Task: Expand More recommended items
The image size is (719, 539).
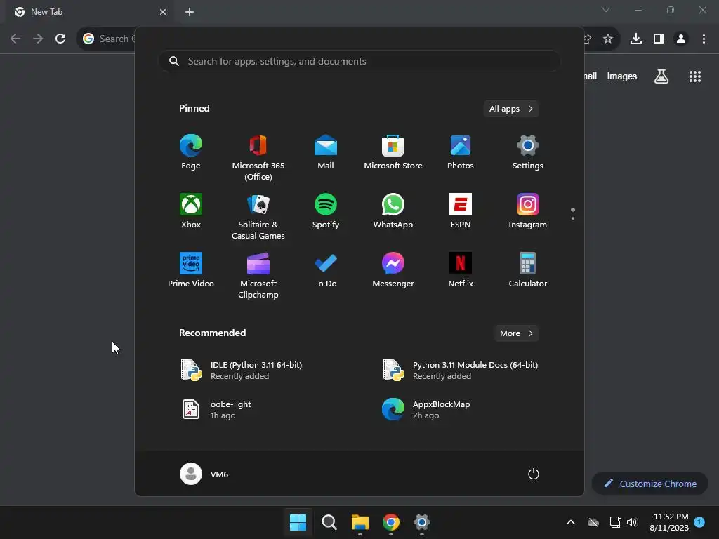Action: pyautogui.click(x=516, y=333)
